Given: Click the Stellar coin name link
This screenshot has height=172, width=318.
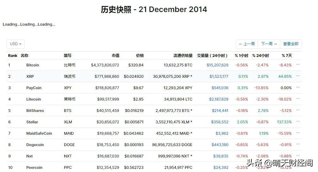Looking at the screenshot, I should click(32, 122).
